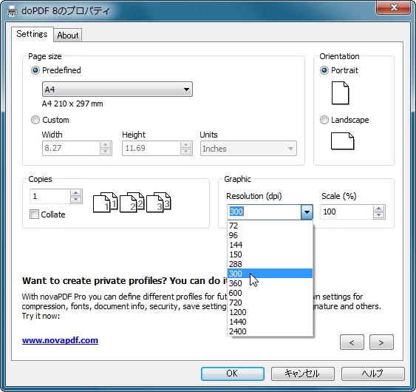Image resolution: width=416 pixels, height=392 pixels.
Task: Go to previous promo with < button
Action: [x=352, y=342]
